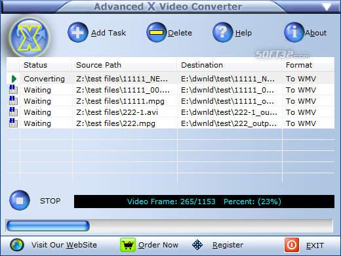
Task: Click the Register arrows icon
Action: coord(197,245)
